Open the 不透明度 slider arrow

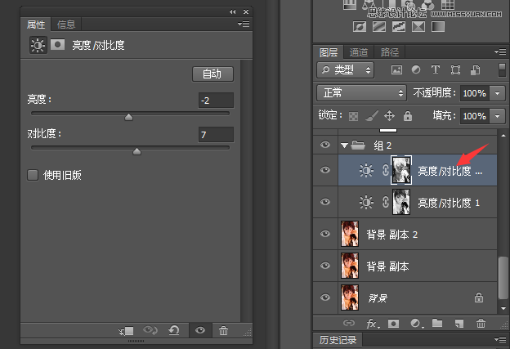(497, 93)
